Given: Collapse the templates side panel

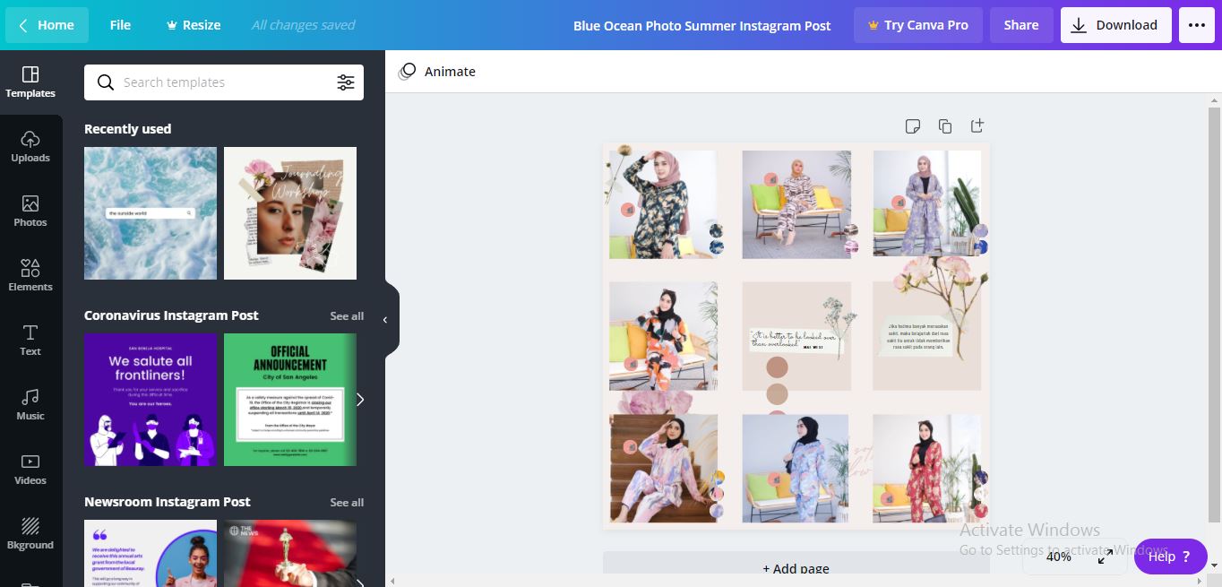Looking at the screenshot, I should coord(385,318).
